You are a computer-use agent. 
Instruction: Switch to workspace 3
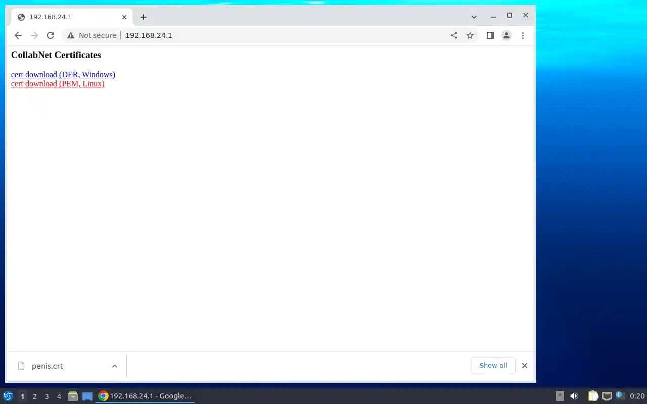47,396
